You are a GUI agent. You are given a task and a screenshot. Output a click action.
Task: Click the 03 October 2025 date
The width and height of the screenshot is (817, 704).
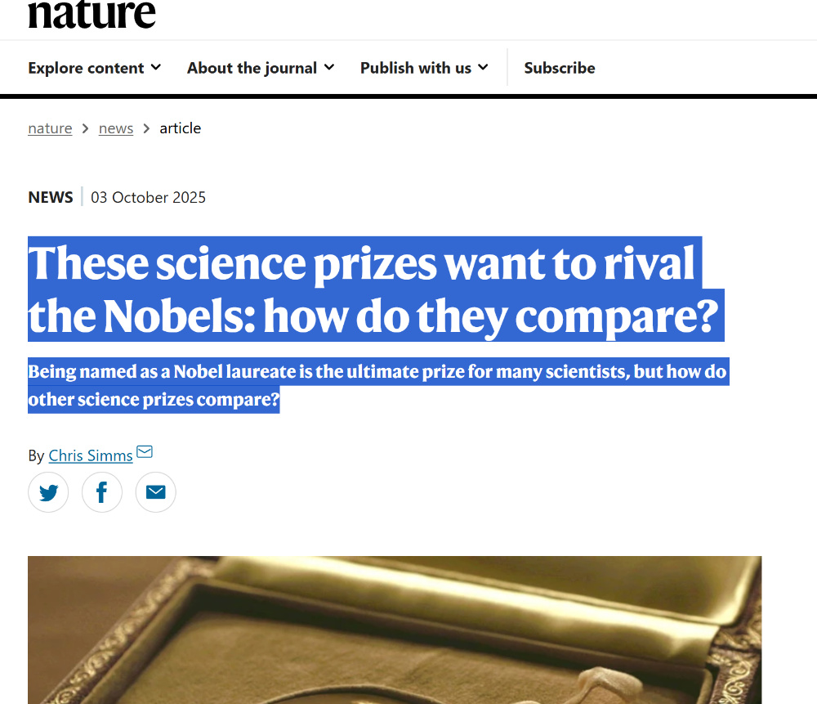(x=149, y=197)
